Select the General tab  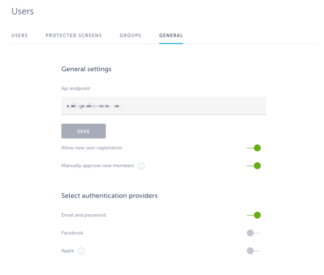coord(171,36)
